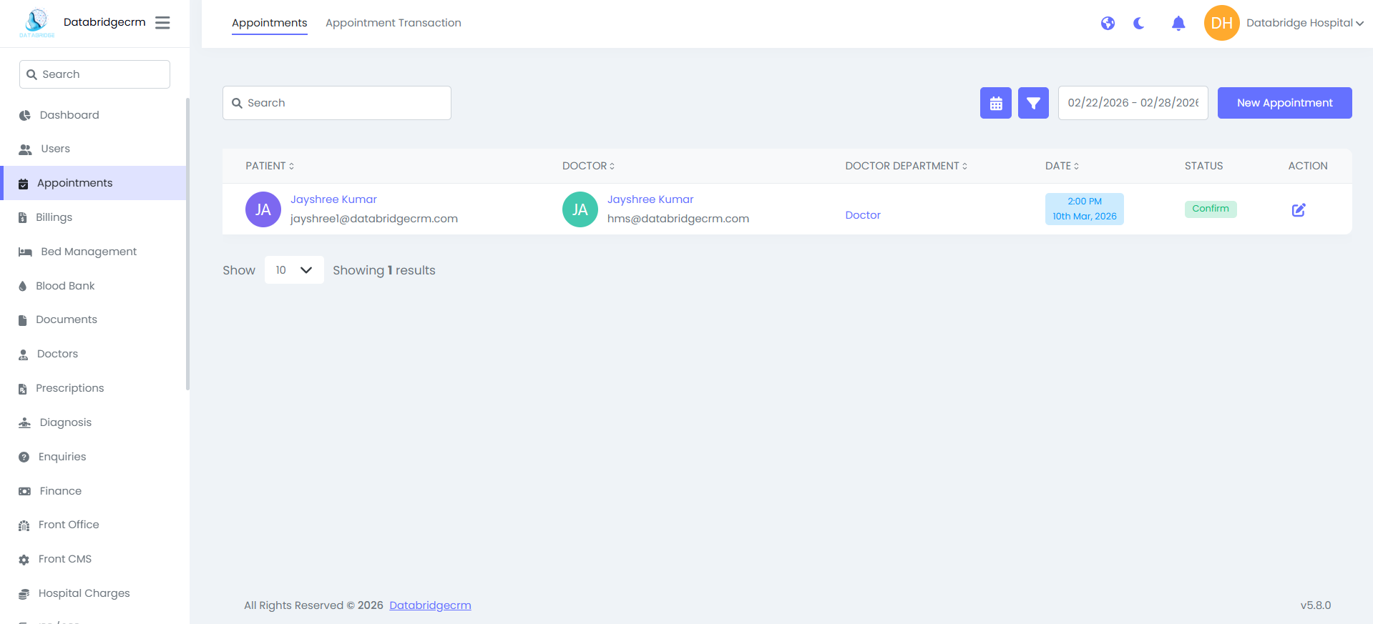Click the Enquiries question mark icon

pyautogui.click(x=24, y=457)
